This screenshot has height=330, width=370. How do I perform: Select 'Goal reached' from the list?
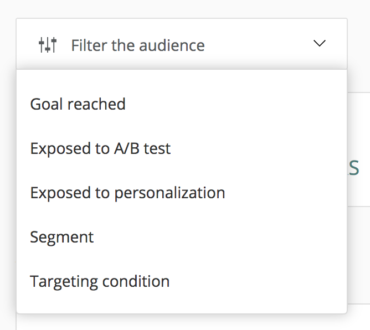tap(78, 104)
